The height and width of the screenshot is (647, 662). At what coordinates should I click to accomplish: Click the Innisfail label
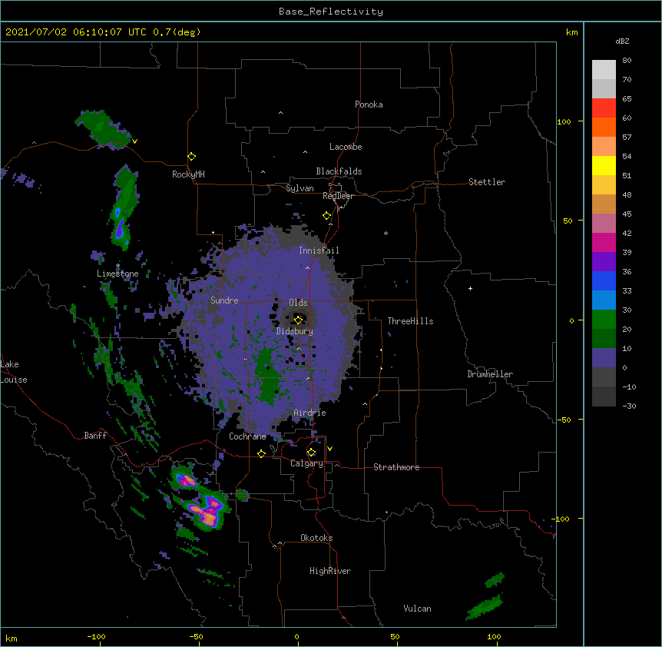pyautogui.click(x=319, y=251)
